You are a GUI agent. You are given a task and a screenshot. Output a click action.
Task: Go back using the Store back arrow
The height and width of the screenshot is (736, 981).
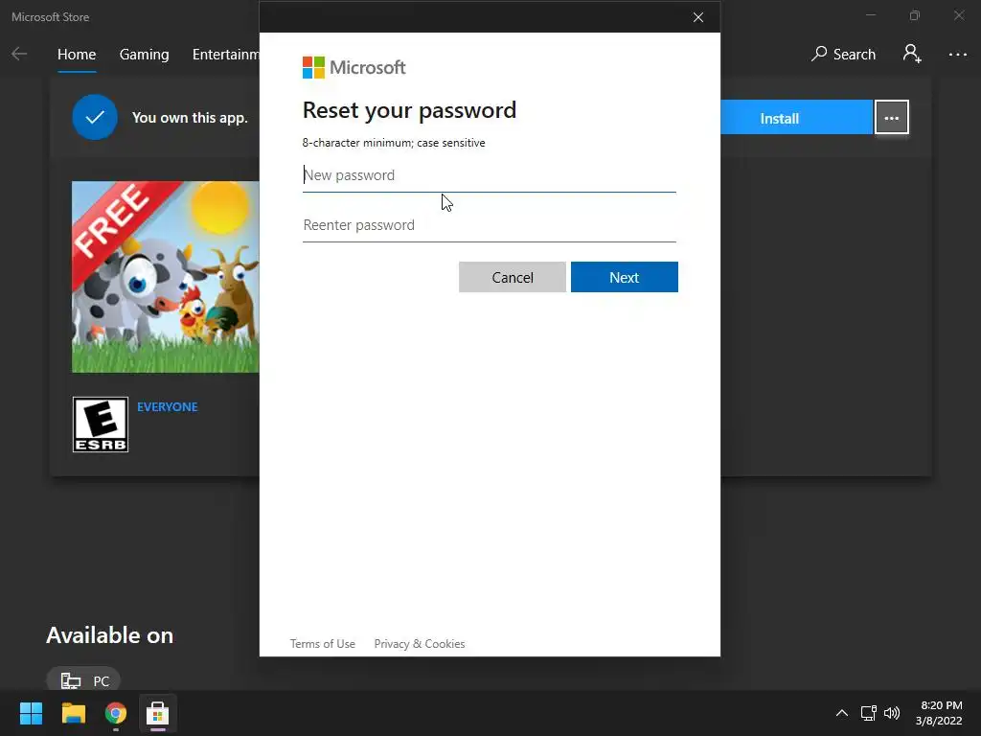coord(19,54)
